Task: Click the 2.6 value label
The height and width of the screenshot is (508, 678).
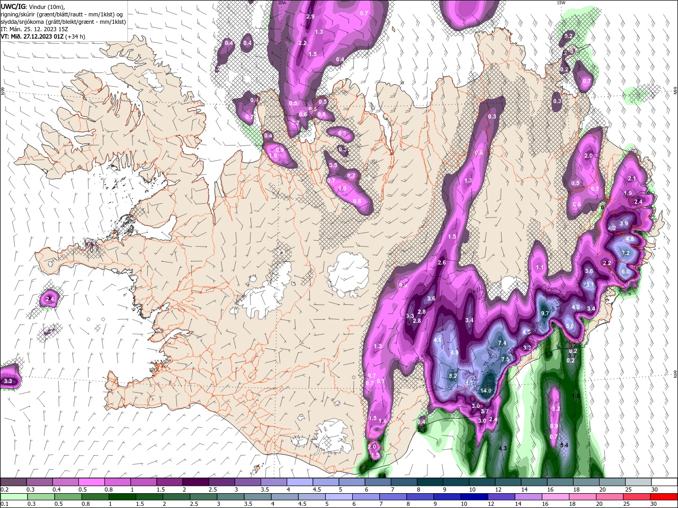Action: 442,263
